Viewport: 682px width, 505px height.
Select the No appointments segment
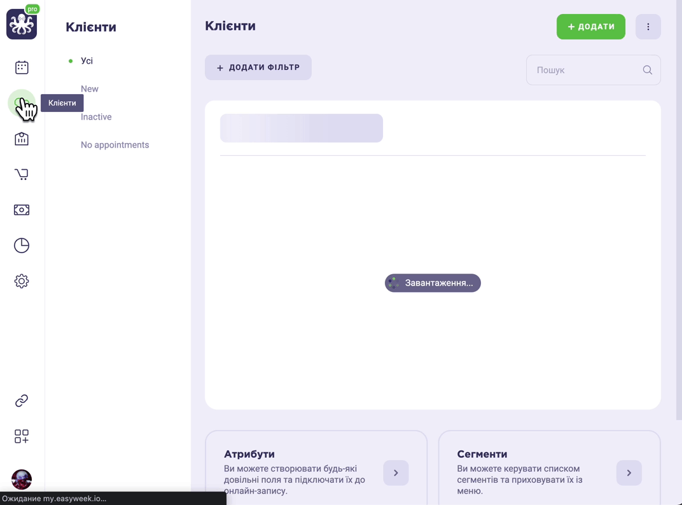click(115, 145)
